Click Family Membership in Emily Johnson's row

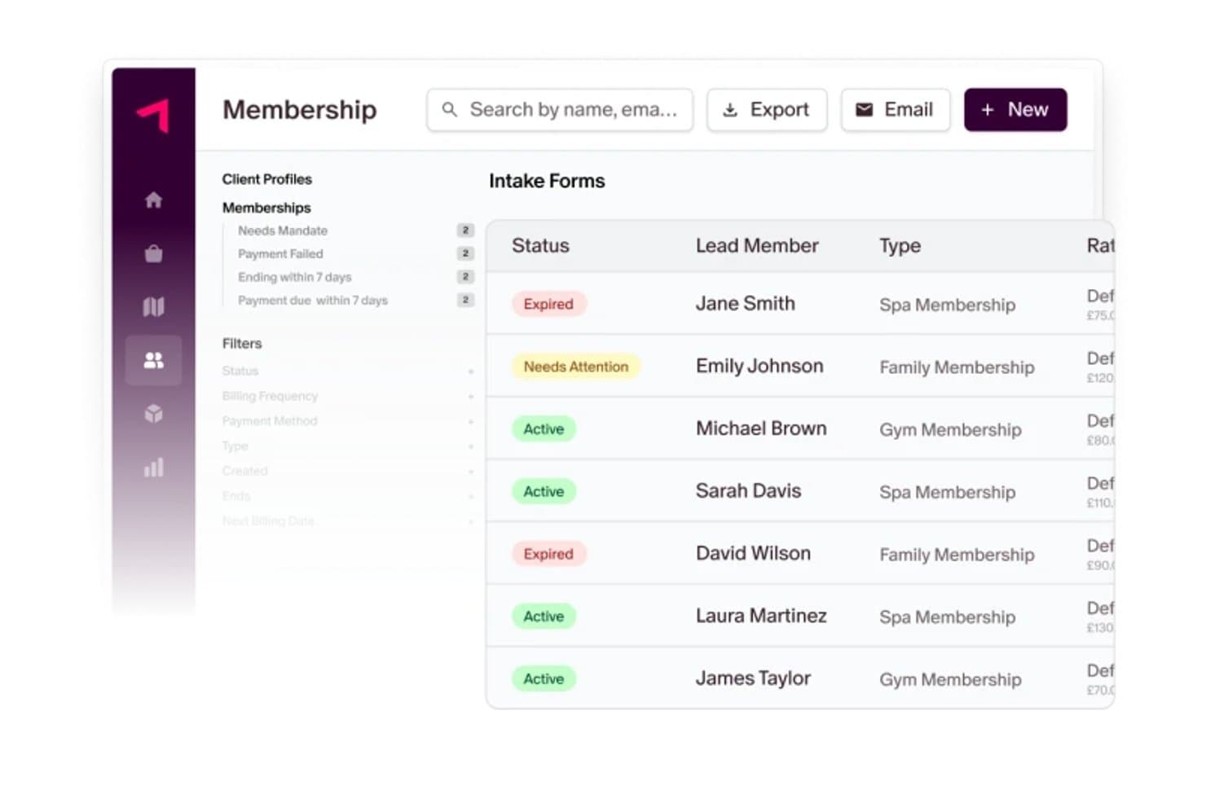click(957, 367)
